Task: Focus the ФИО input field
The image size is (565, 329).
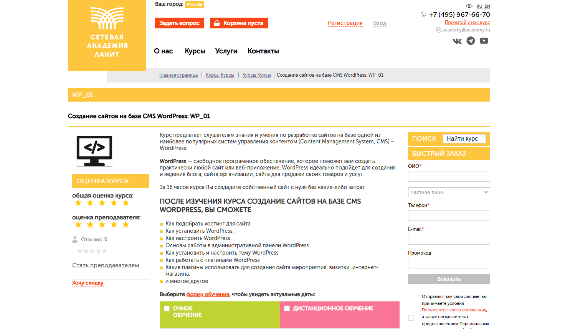Action: click(x=449, y=176)
